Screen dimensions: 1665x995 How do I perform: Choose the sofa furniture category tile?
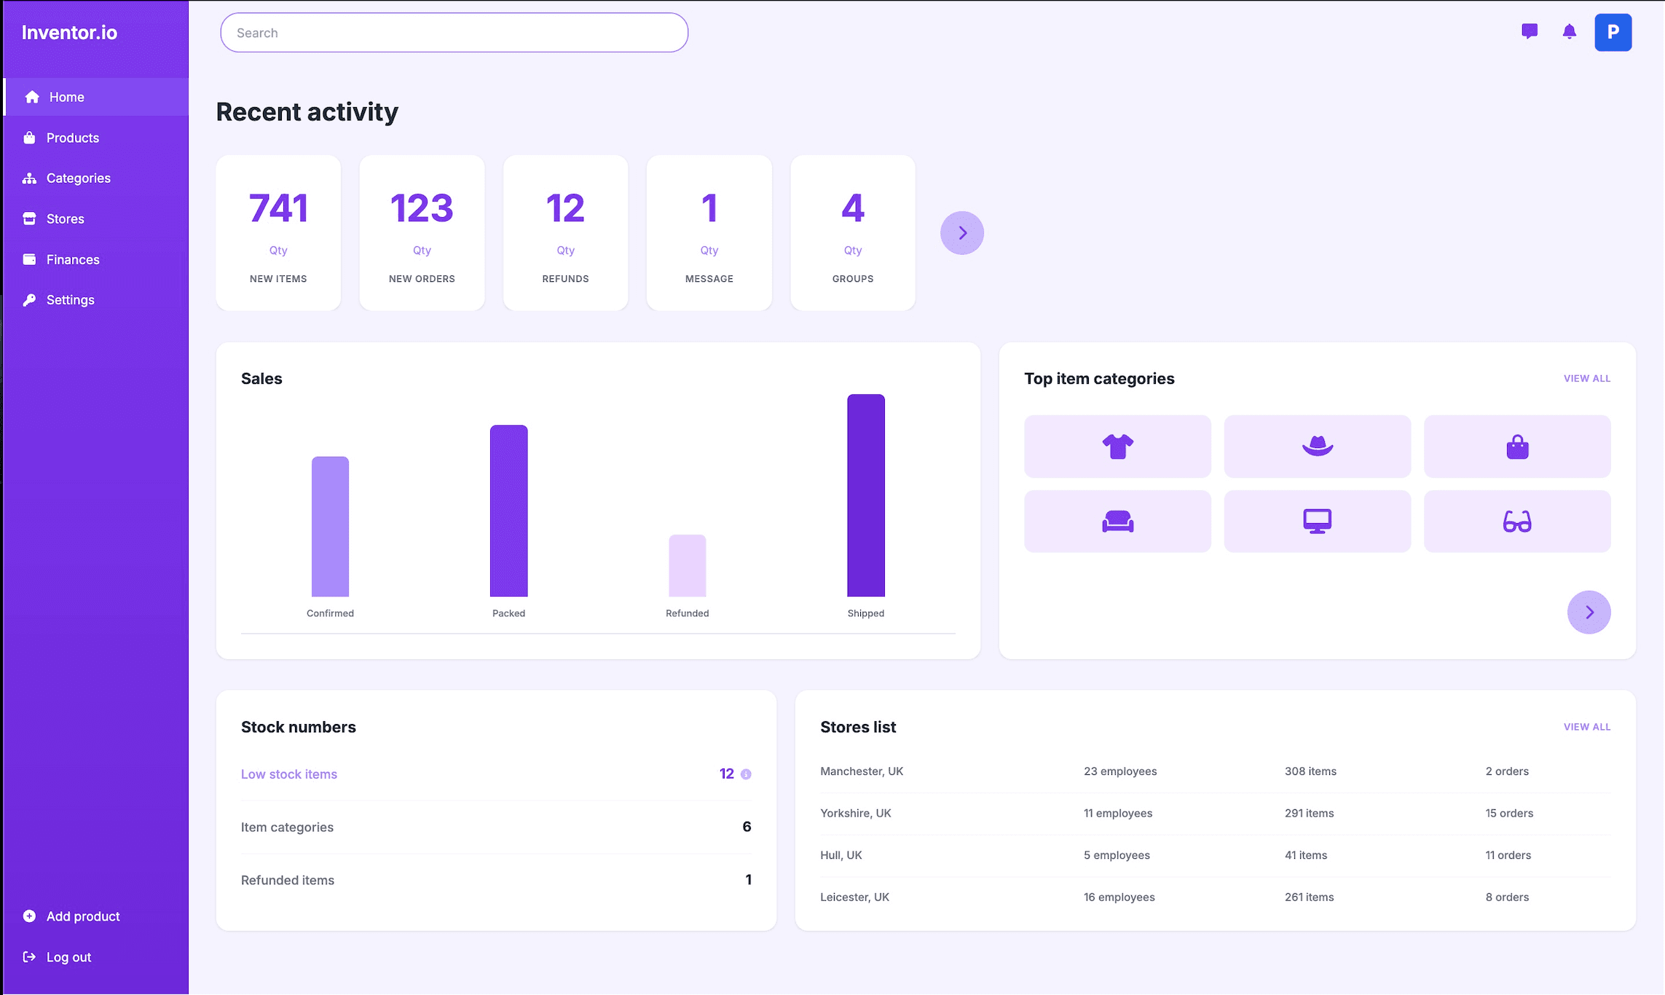tap(1117, 522)
